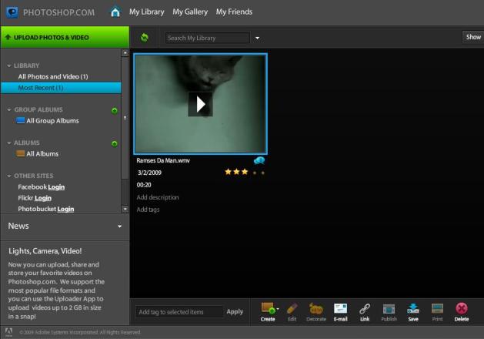This screenshot has height=339, width=484.
Task: Delete the selected video
Action: coord(462,311)
